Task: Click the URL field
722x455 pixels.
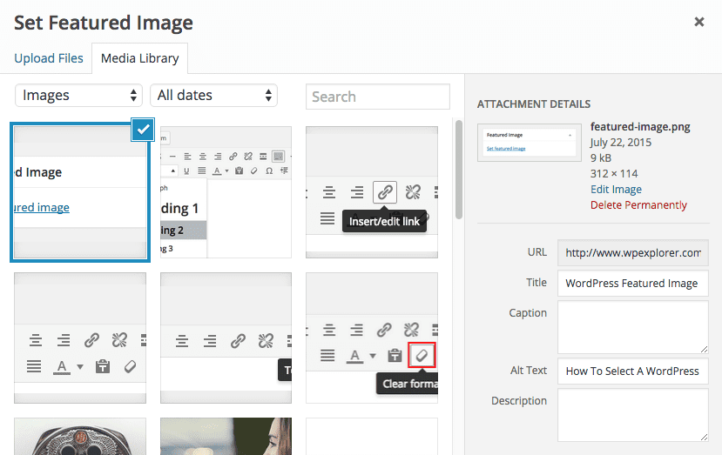Action: 632,252
